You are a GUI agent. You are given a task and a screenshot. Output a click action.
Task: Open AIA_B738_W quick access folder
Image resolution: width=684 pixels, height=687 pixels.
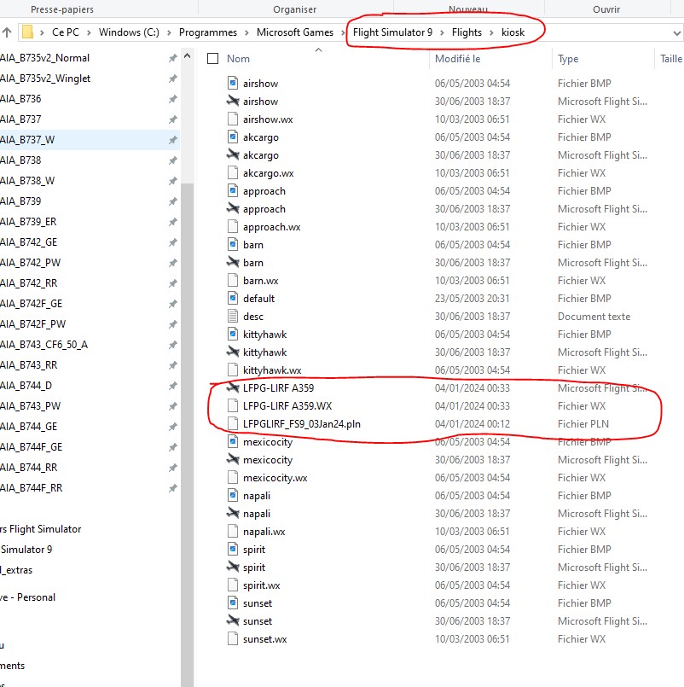pos(27,181)
